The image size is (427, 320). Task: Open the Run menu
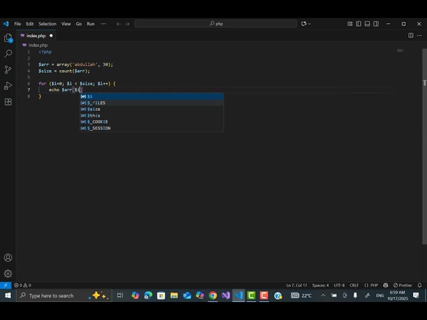click(x=91, y=24)
